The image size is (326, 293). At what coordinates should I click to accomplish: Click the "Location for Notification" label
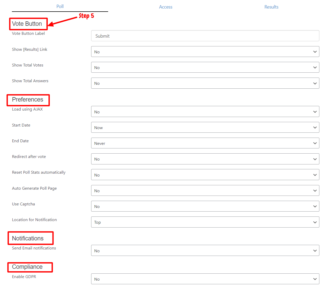tap(34, 220)
